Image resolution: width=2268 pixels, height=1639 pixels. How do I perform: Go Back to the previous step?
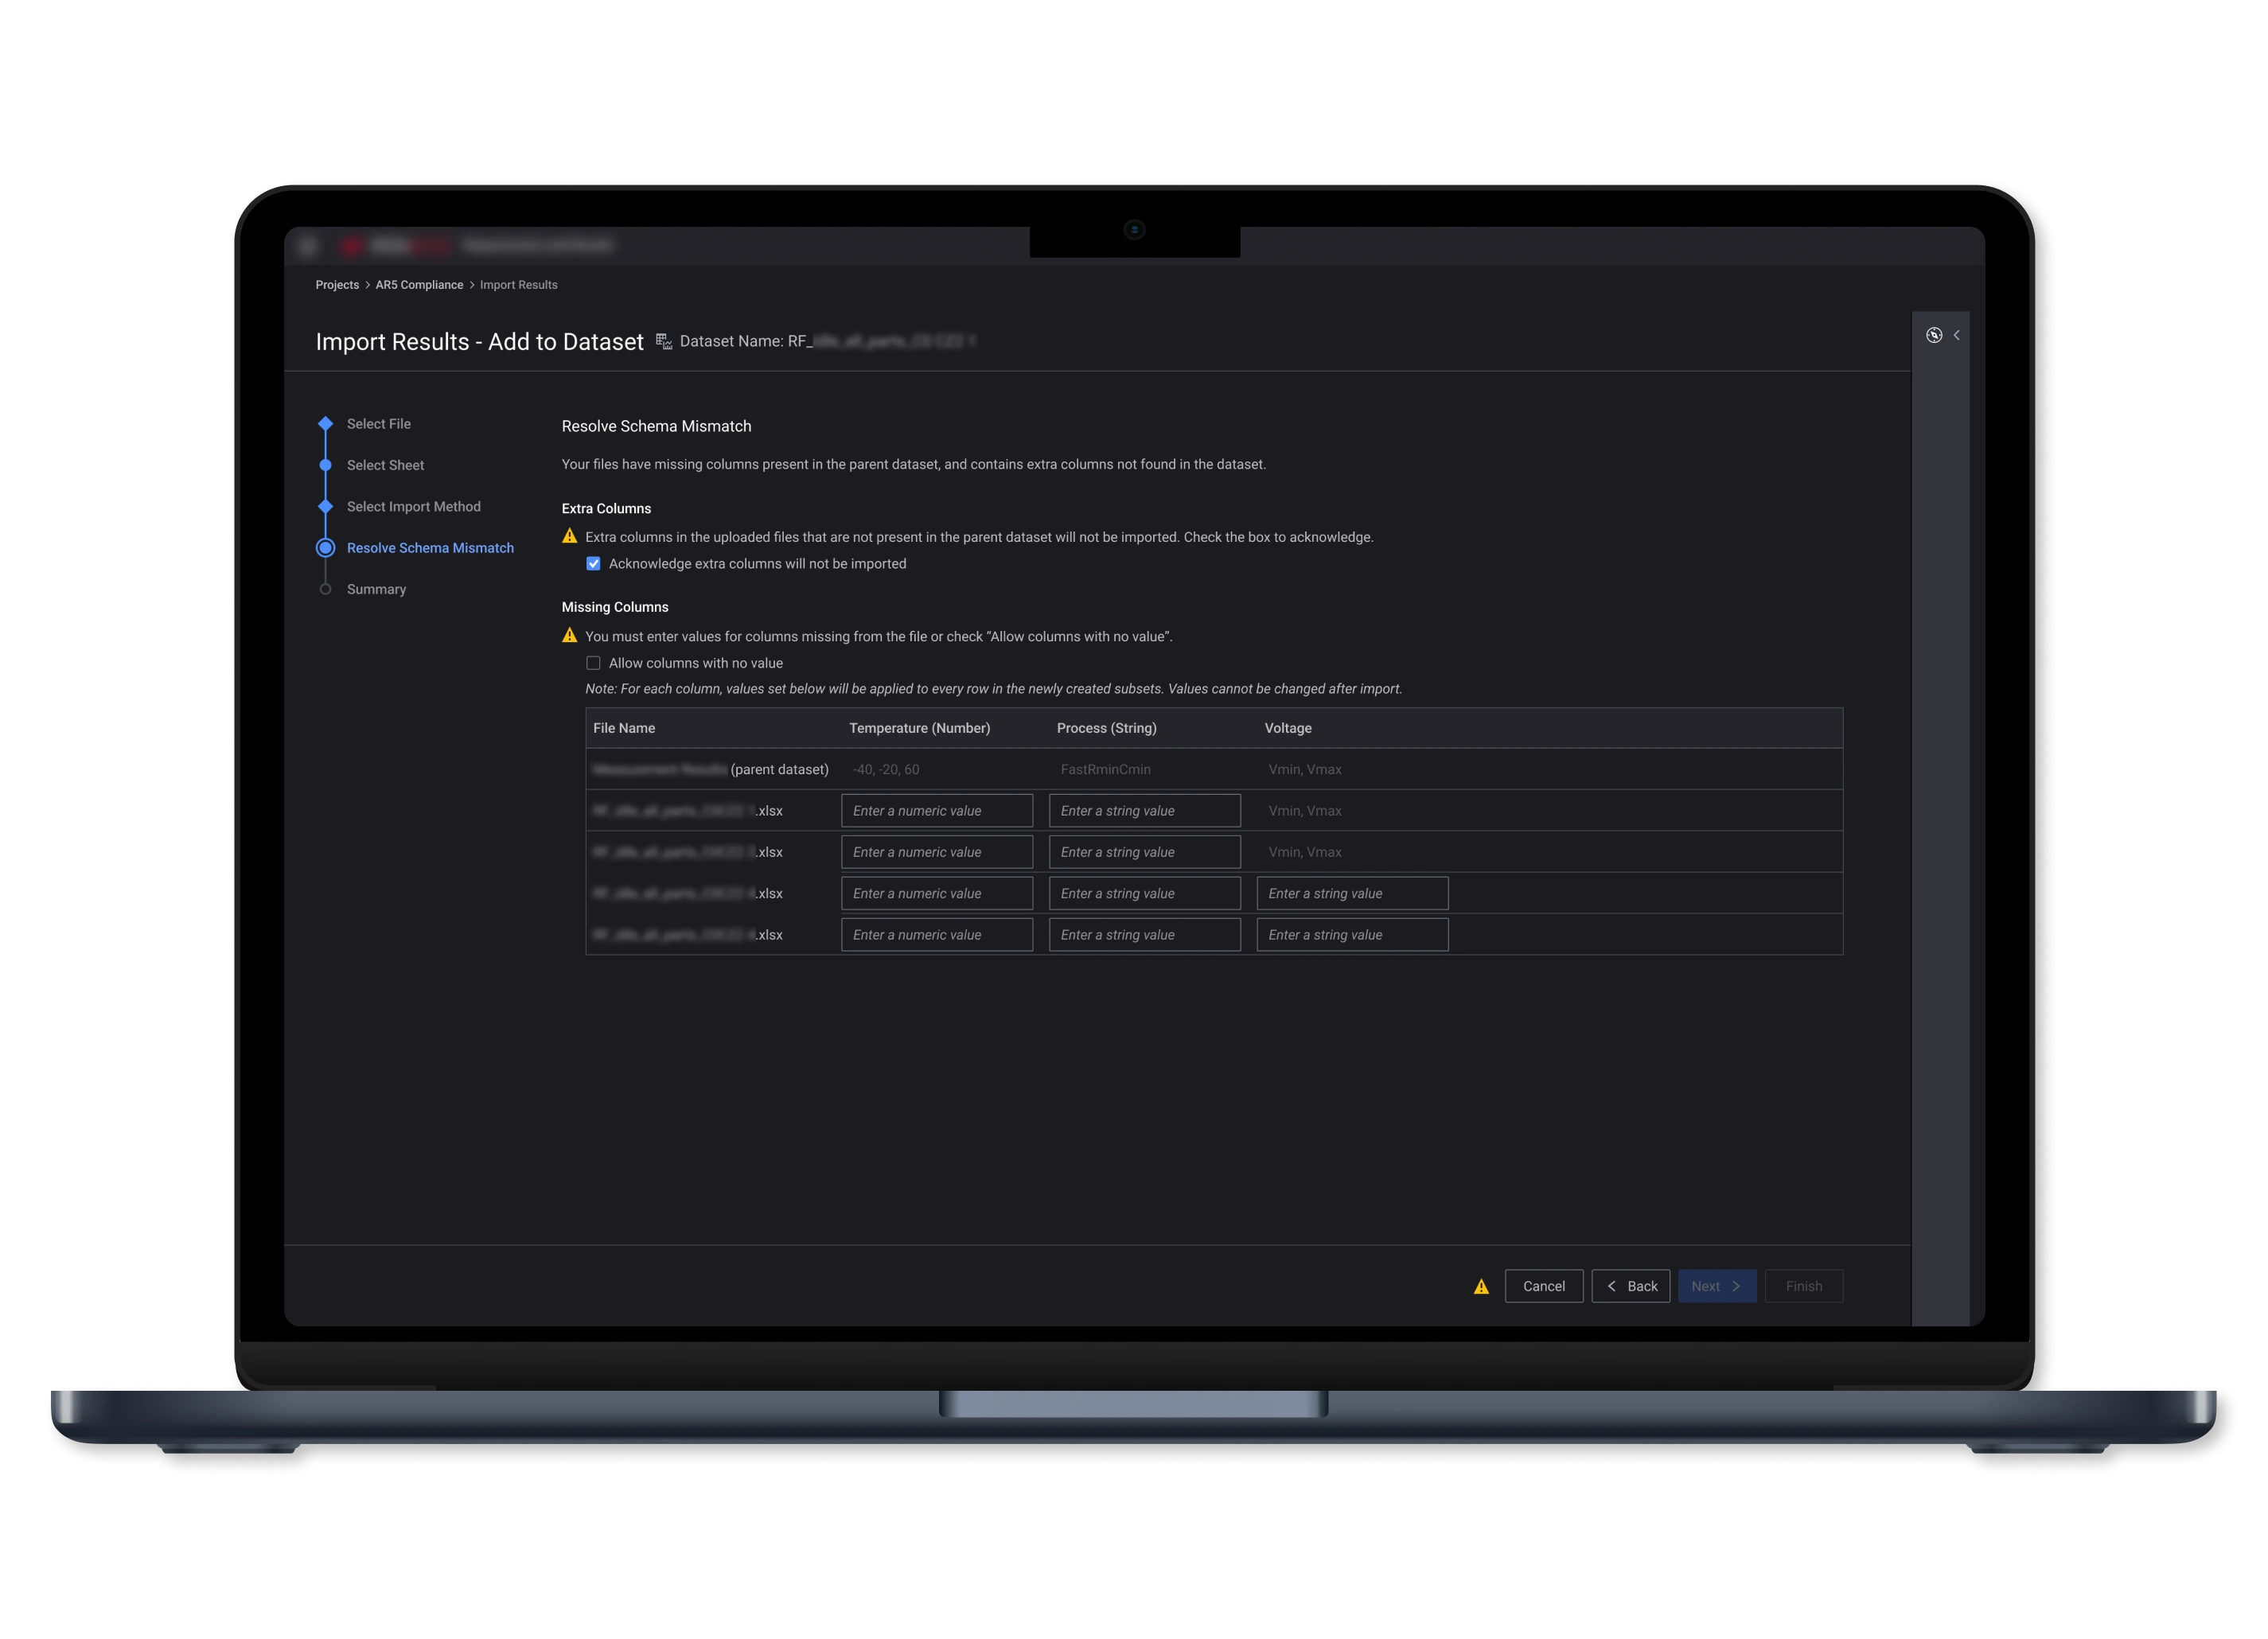(x=1630, y=1287)
